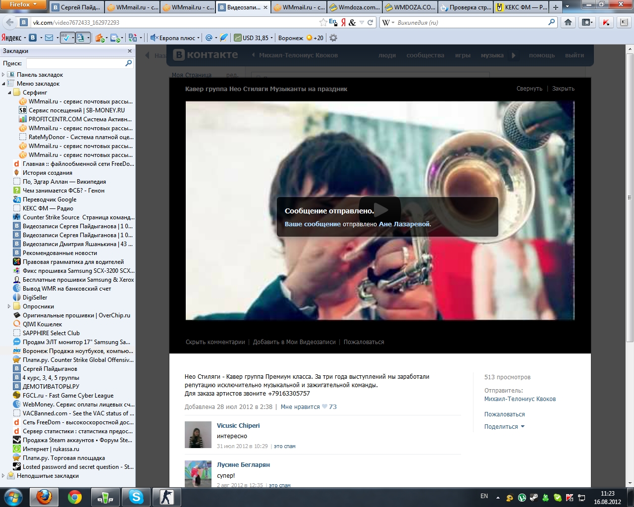This screenshot has height=507, width=634.
Task: Click the bookmarks Поиск search field
Action: click(x=75, y=63)
